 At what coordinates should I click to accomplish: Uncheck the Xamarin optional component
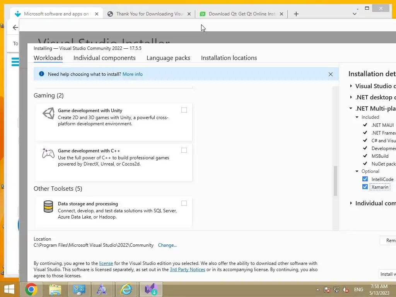pyautogui.click(x=365, y=187)
